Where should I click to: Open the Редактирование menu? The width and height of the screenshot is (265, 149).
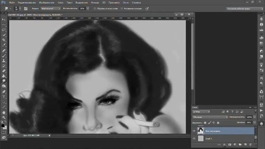click(x=26, y=2)
